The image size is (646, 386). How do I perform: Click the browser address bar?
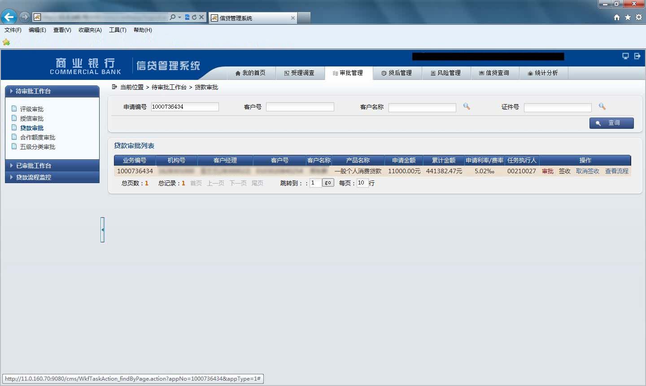point(105,17)
